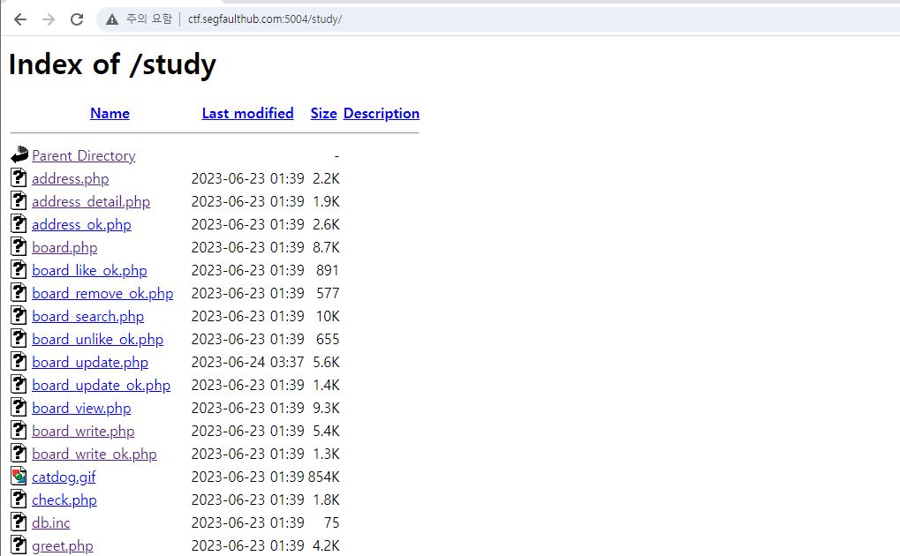Open address.php file link

click(70, 178)
